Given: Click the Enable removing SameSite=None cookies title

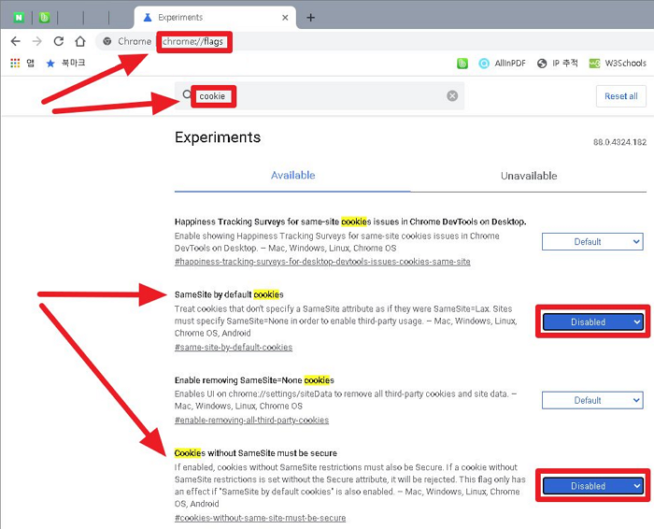Looking at the screenshot, I should (x=254, y=380).
